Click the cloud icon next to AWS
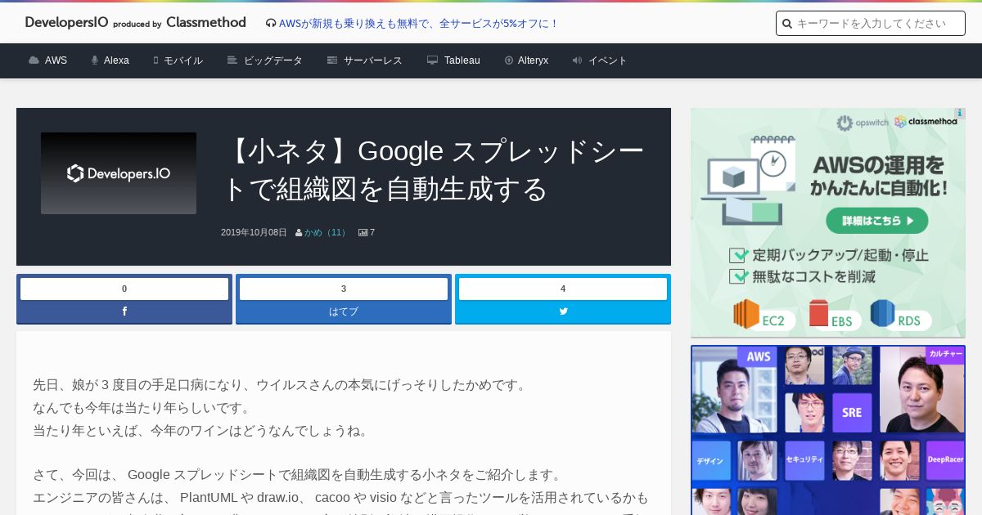 pos(34,60)
